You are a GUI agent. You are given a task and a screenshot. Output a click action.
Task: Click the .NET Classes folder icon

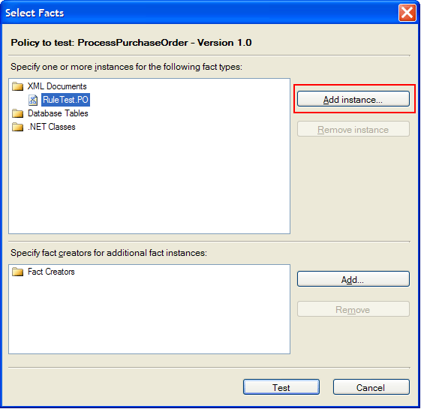pos(18,127)
